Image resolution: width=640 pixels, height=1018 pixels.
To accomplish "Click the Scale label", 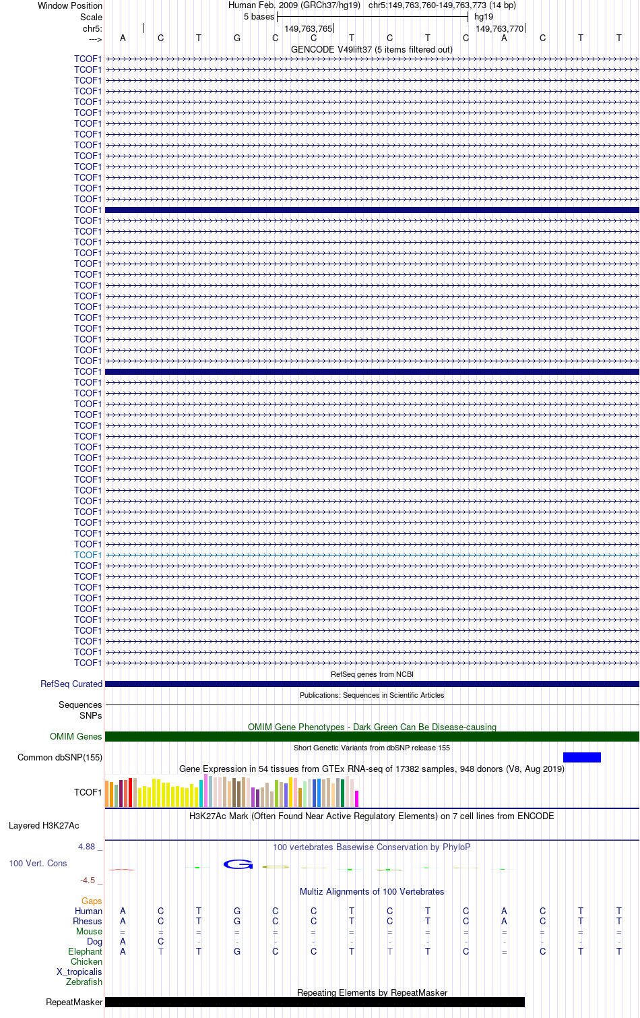I will (91, 17).
